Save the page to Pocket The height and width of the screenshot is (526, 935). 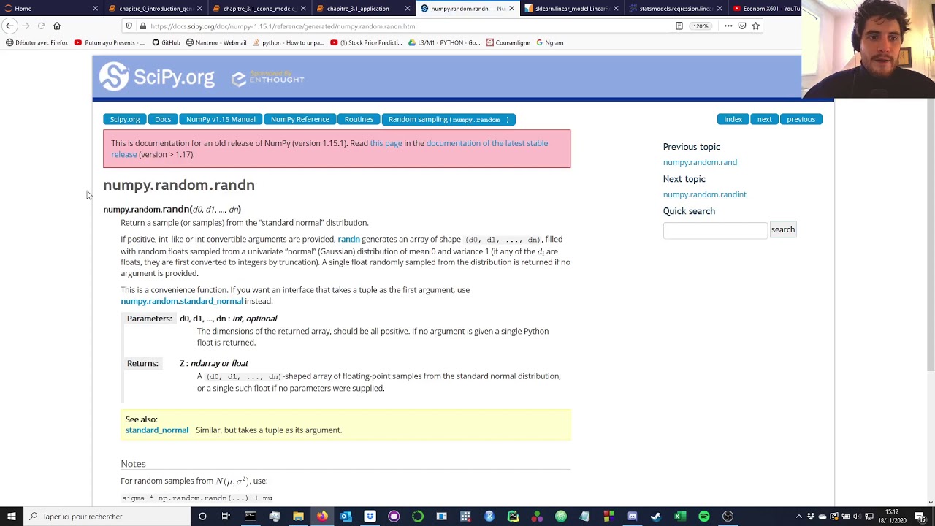tap(742, 26)
